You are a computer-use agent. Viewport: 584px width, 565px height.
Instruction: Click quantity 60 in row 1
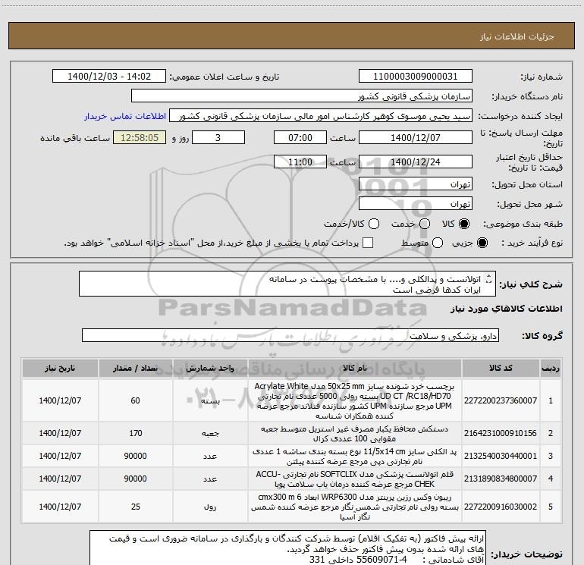pos(135,400)
